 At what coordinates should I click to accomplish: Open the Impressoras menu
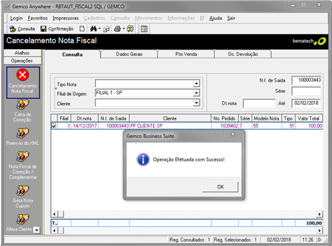point(66,18)
